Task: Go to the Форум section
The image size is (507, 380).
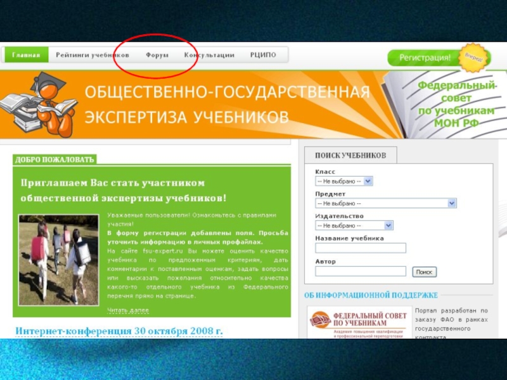Action: 157,55
